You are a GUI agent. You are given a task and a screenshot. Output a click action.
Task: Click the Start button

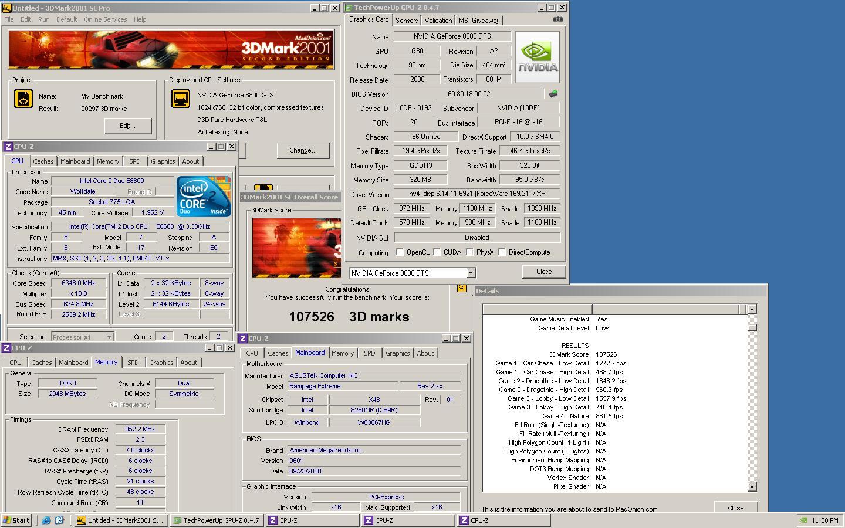[16, 520]
